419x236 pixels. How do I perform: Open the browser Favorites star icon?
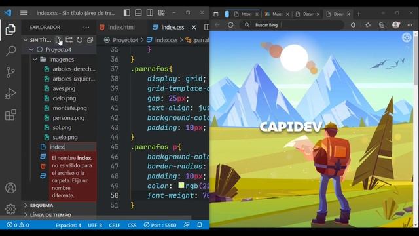click(x=368, y=25)
